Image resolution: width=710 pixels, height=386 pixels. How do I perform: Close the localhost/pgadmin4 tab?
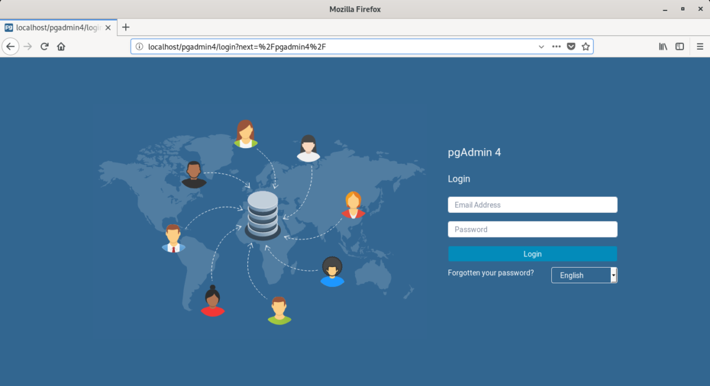point(108,27)
